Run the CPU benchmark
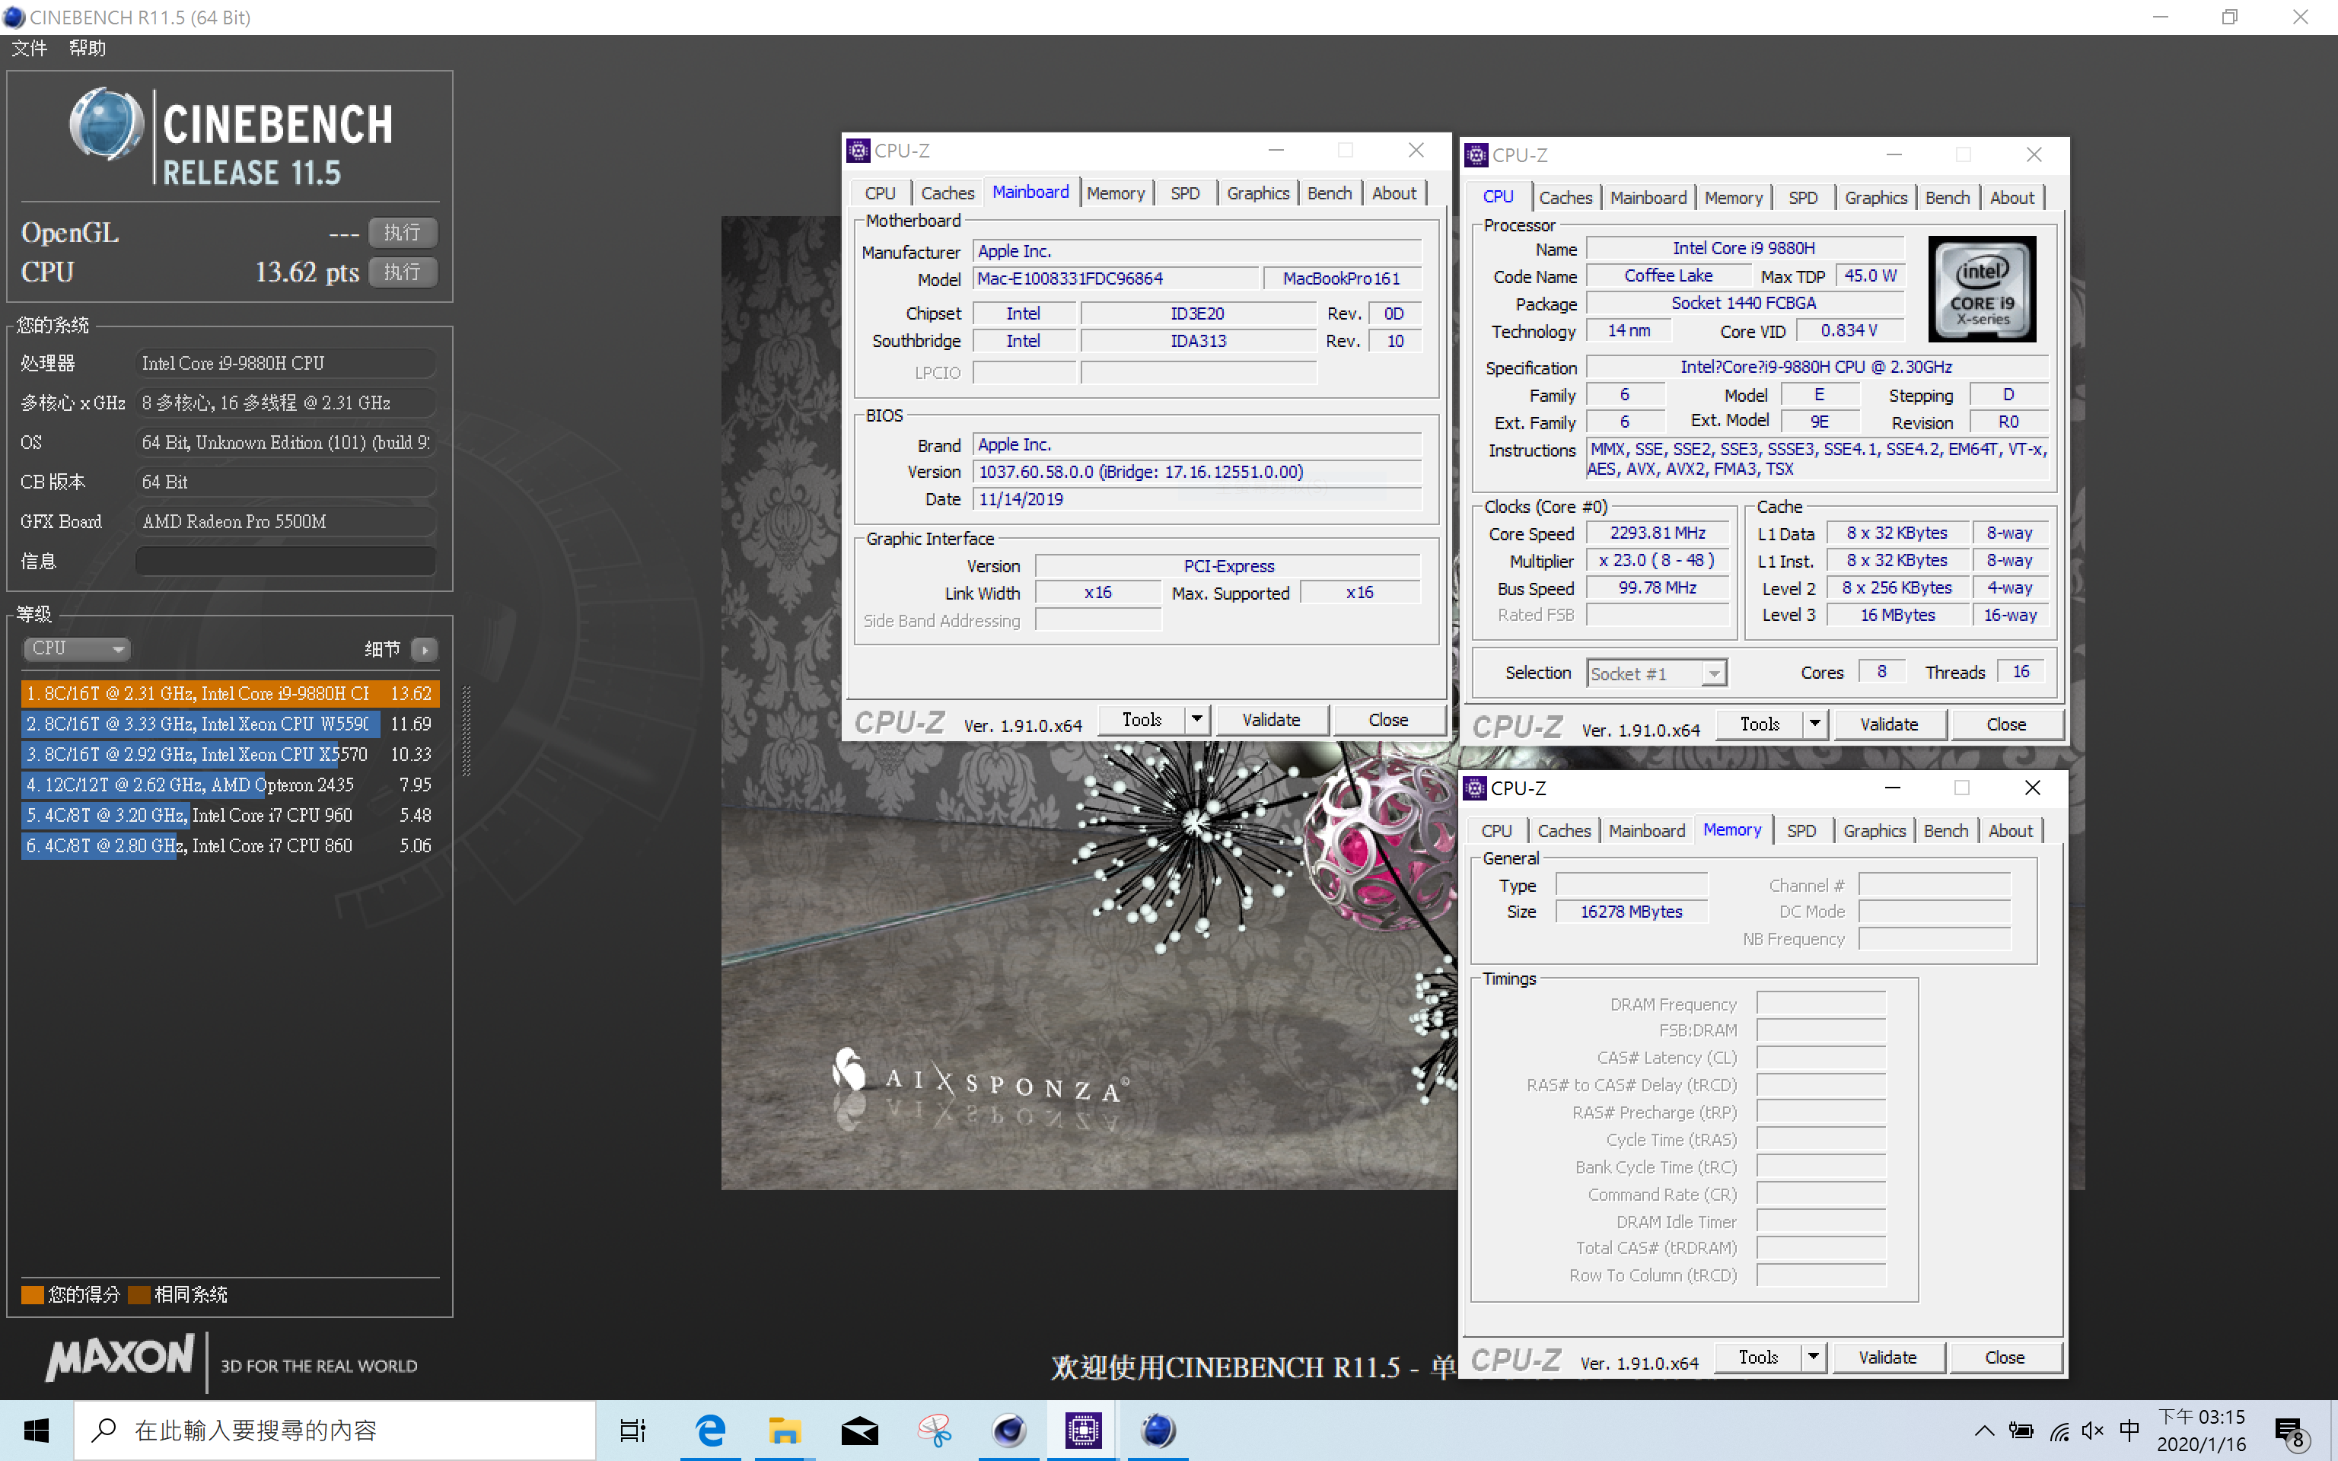Screen dimensions: 2338x1461 (x=402, y=272)
